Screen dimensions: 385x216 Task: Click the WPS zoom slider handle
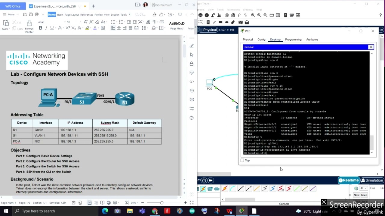(162, 203)
